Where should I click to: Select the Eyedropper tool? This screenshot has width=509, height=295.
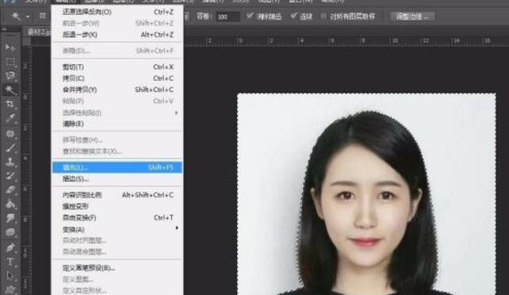[10, 119]
